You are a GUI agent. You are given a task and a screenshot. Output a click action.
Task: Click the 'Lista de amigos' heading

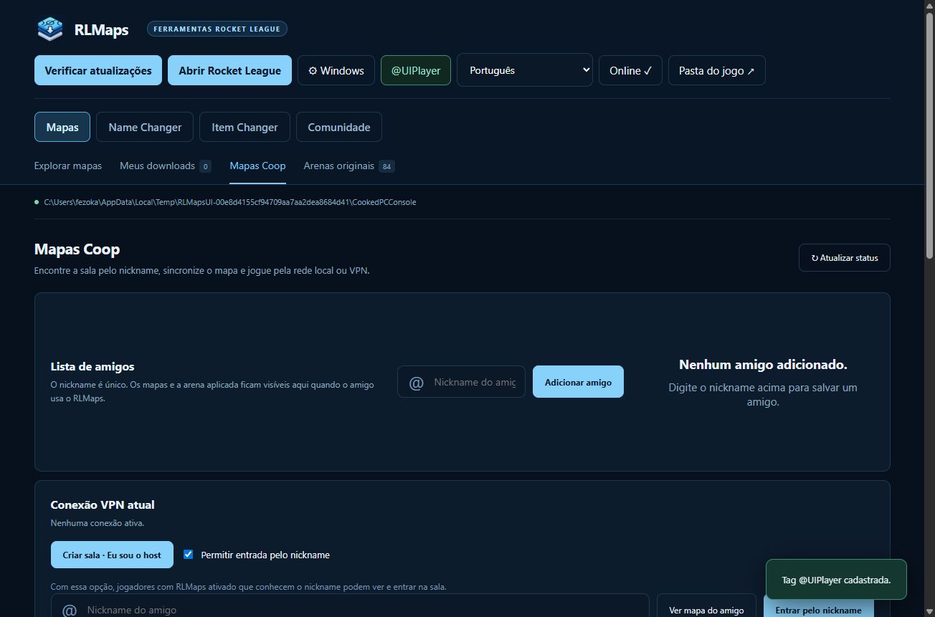(x=92, y=366)
